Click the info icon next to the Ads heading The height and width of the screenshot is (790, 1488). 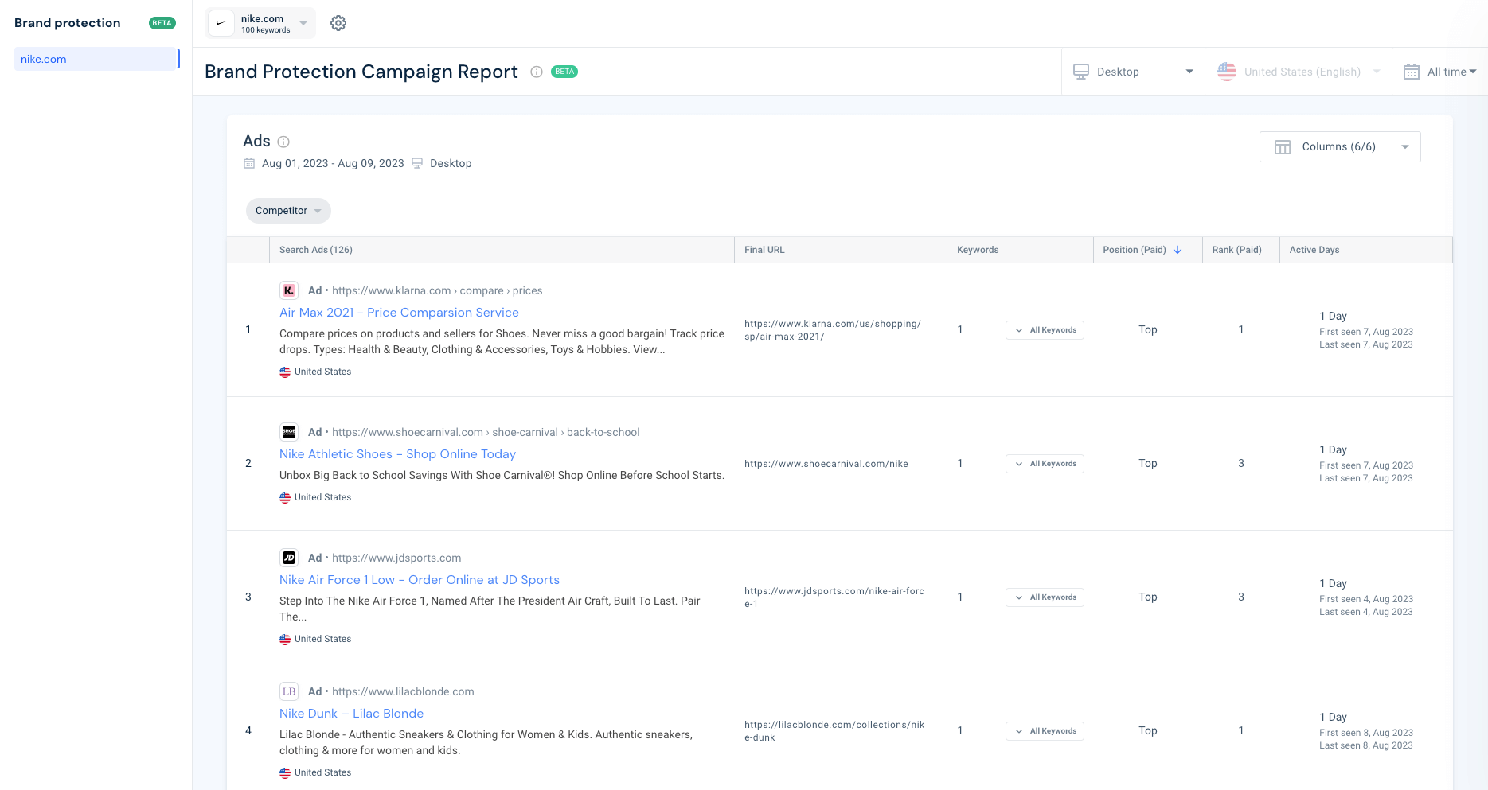click(x=283, y=142)
